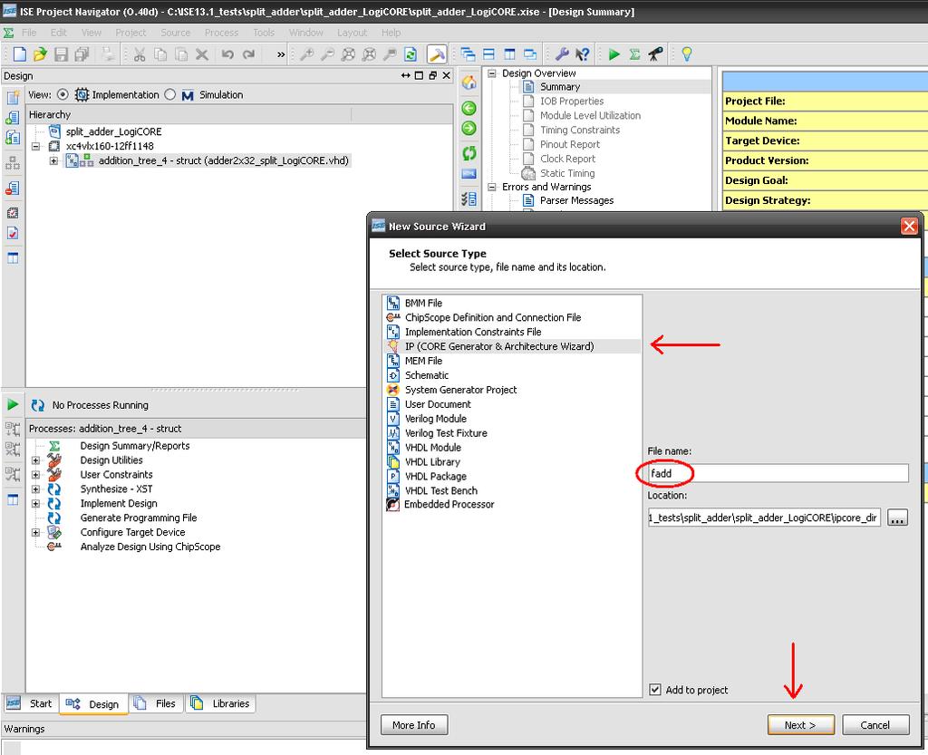Viewport: 928px width, 755px height.
Task: Collapse the Design Overview tree node
Action: (x=491, y=73)
